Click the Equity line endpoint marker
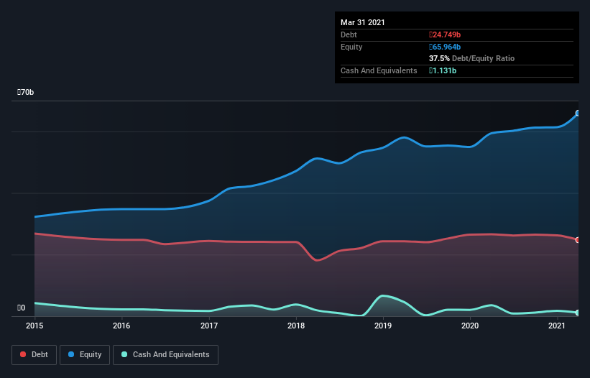This screenshot has height=378, width=590. [x=578, y=114]
